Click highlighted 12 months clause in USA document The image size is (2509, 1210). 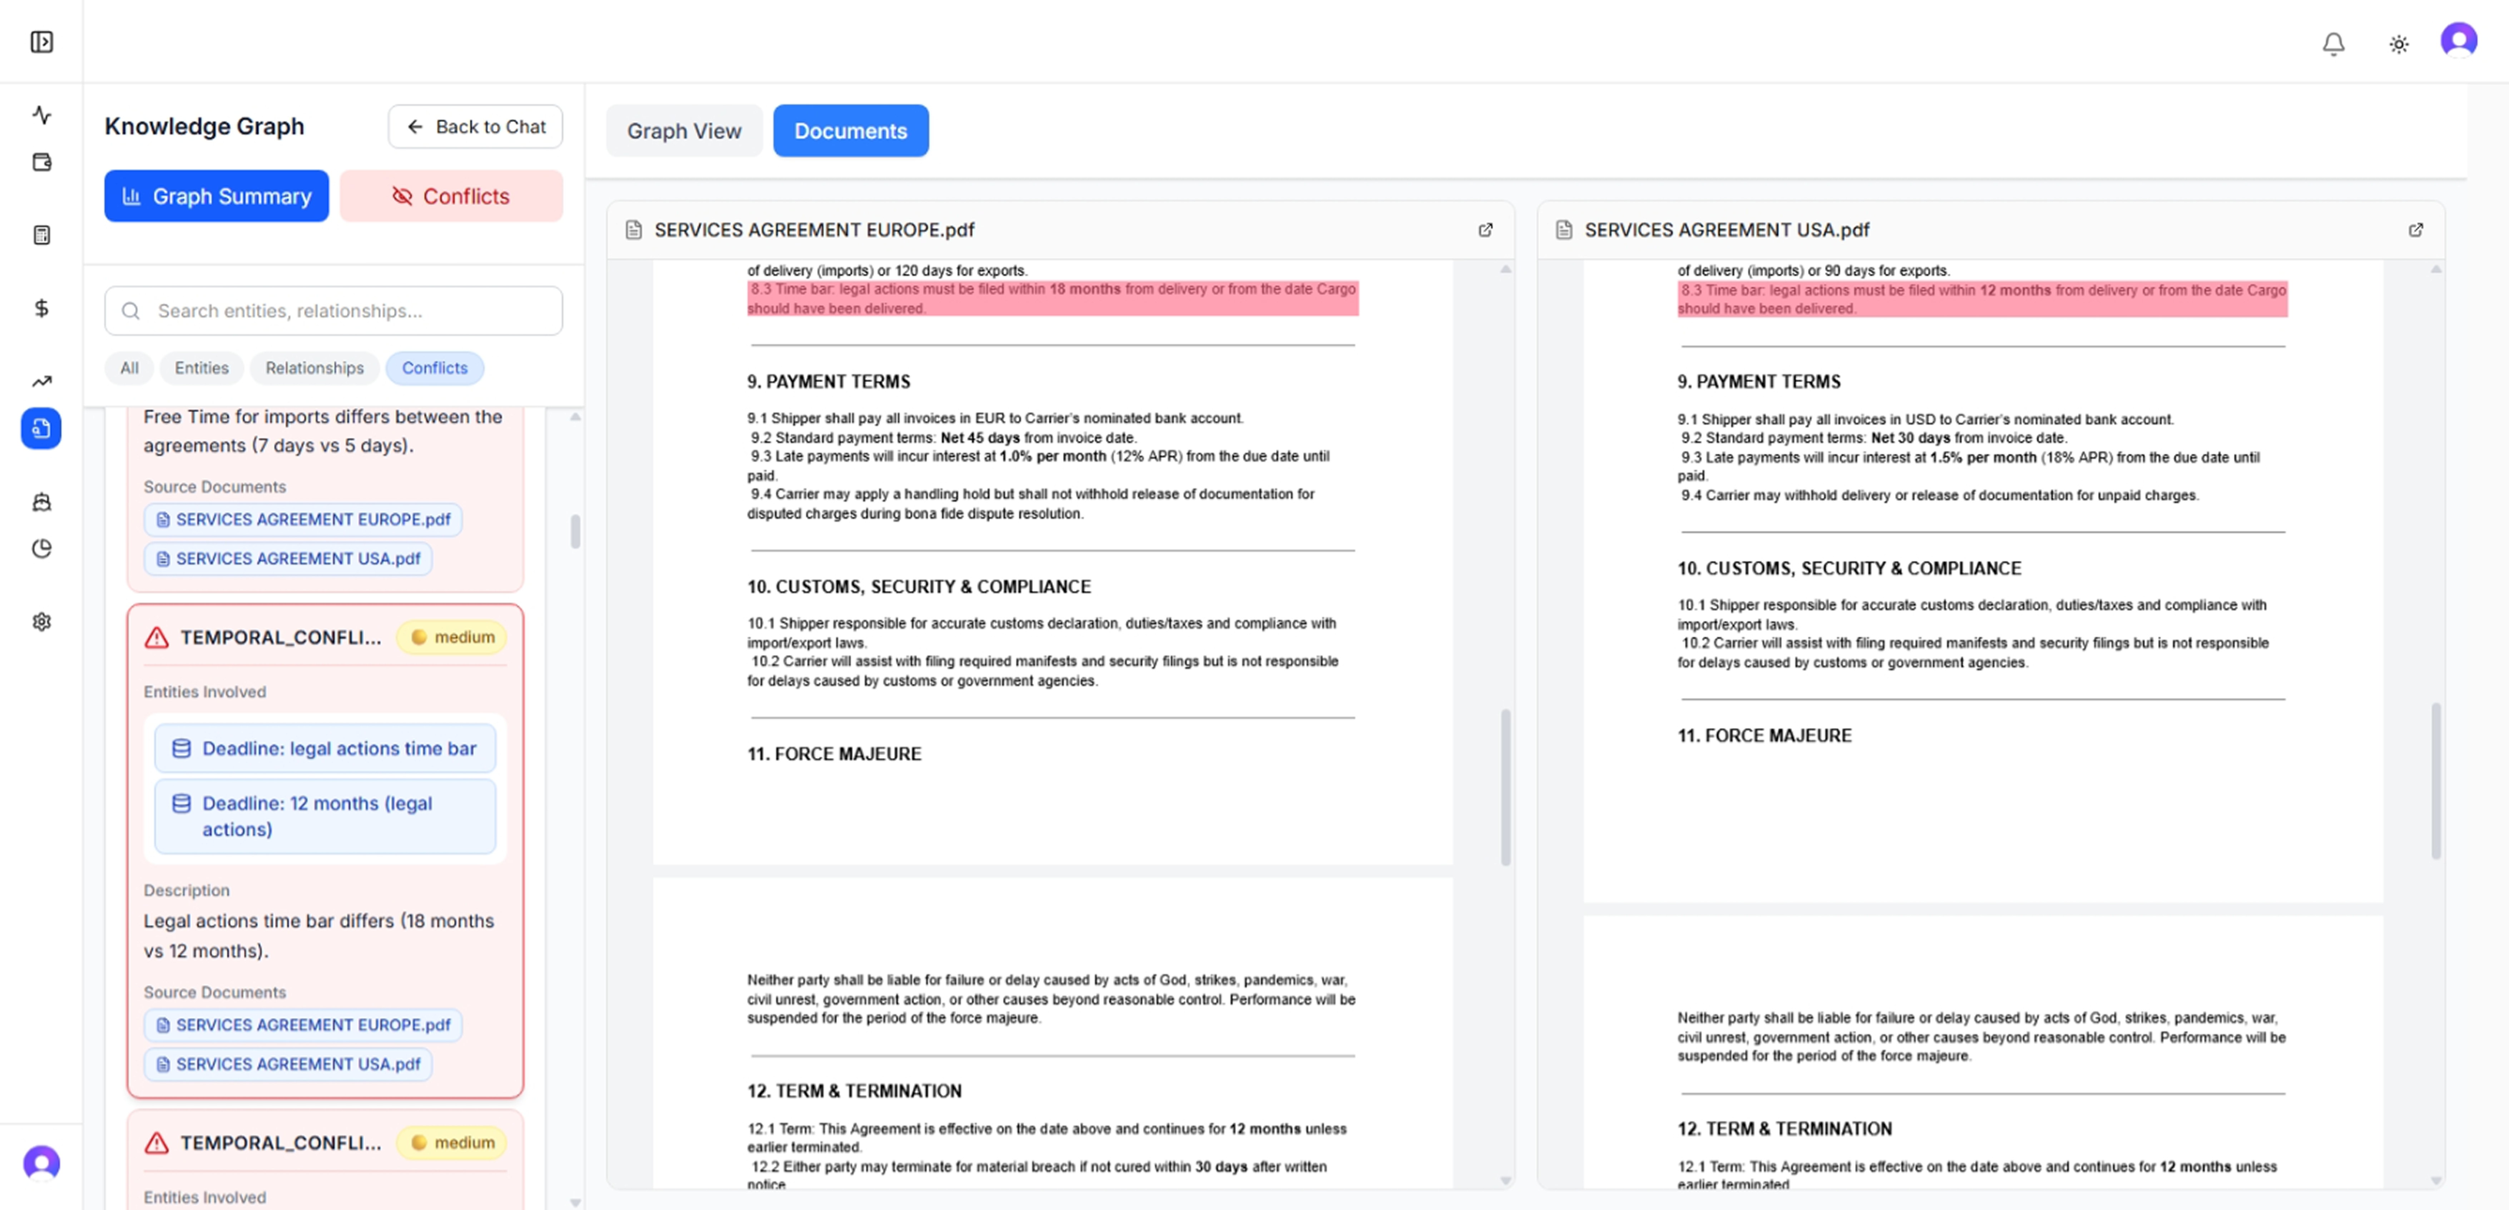coord(1983,299)
